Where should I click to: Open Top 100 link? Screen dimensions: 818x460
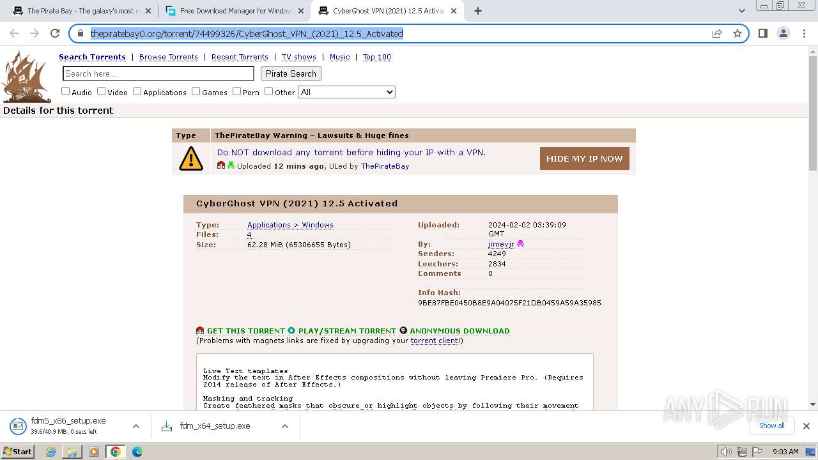377,57
